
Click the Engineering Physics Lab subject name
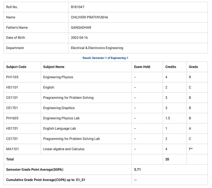63,118
